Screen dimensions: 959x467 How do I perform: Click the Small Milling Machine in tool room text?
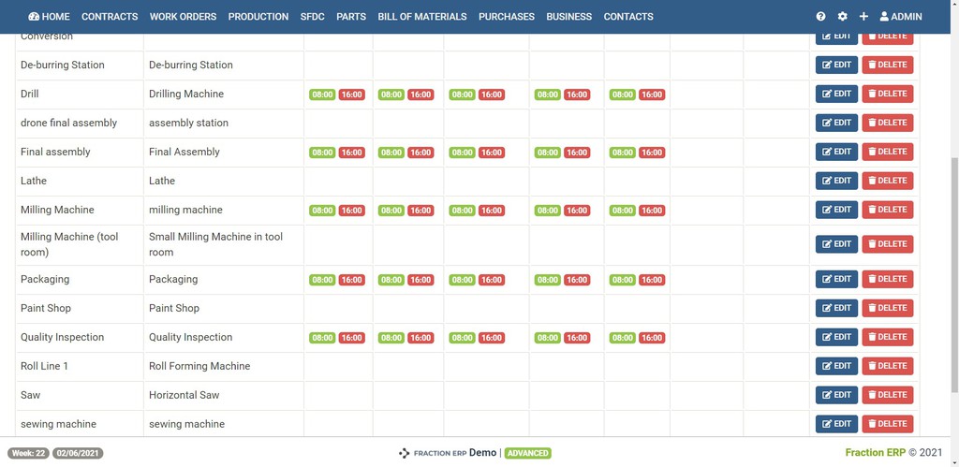coord(216,244)
